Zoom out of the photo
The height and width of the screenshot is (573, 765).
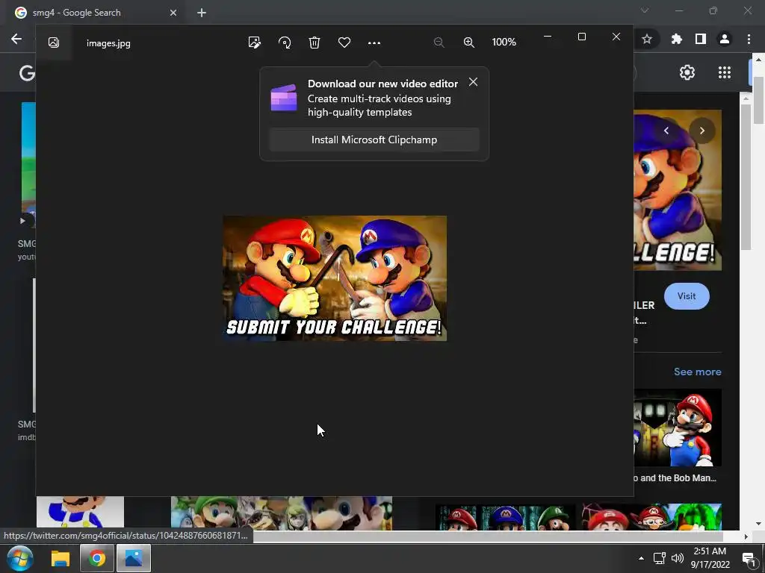[439, 43]
